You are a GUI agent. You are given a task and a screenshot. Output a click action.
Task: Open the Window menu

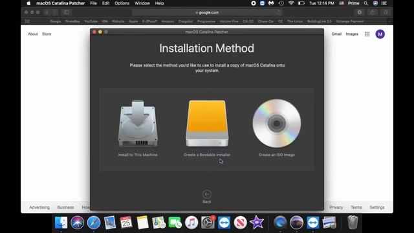pyautogui.click(x=142, y=3)
